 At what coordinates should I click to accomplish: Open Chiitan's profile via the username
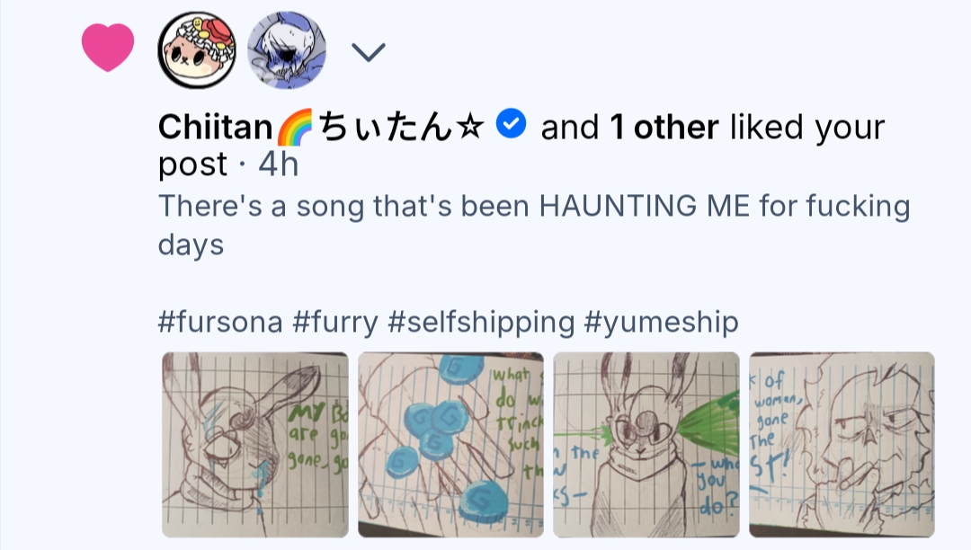[x=215, y=128]
